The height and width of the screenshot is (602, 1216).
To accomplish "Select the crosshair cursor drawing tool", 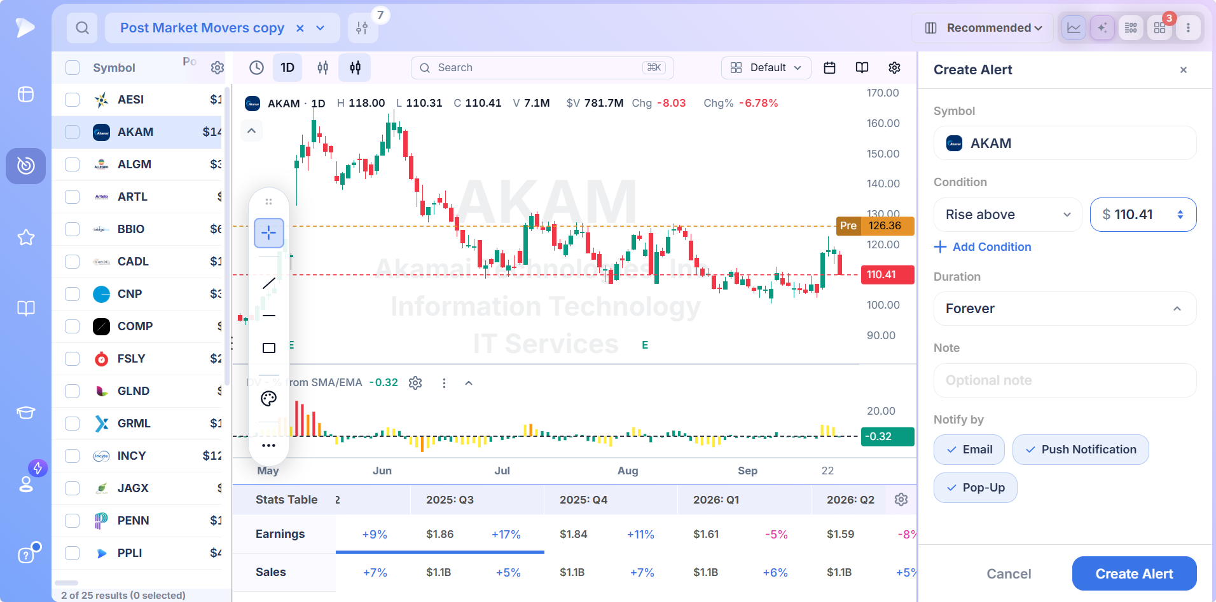I will (269, 233).
